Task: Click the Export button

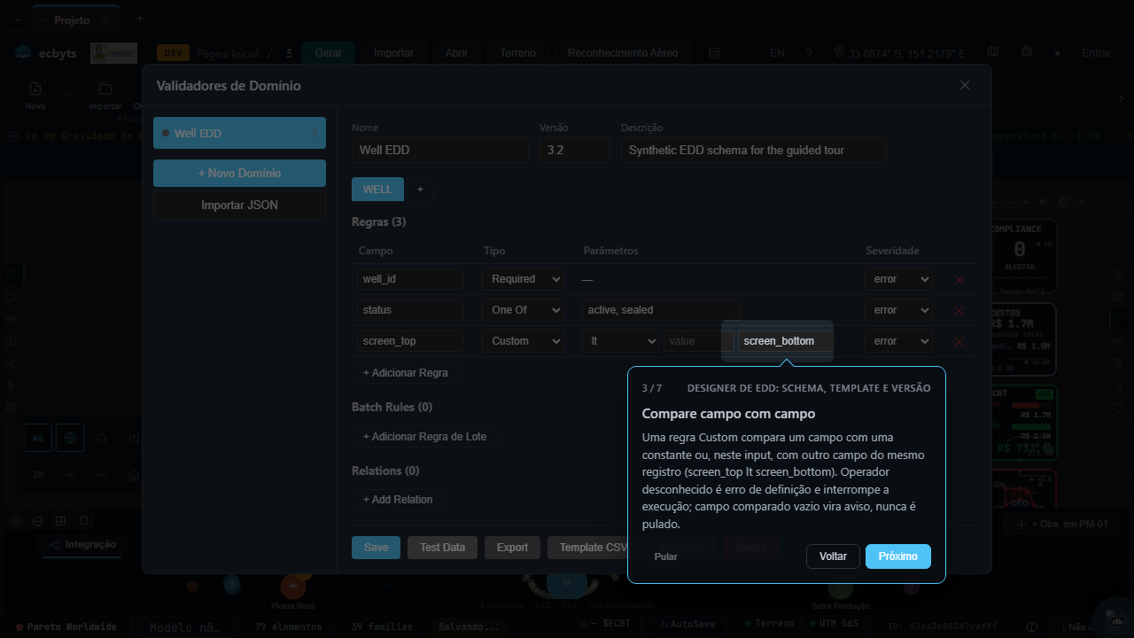Action: pyautogui.click(x=512, y=548)
